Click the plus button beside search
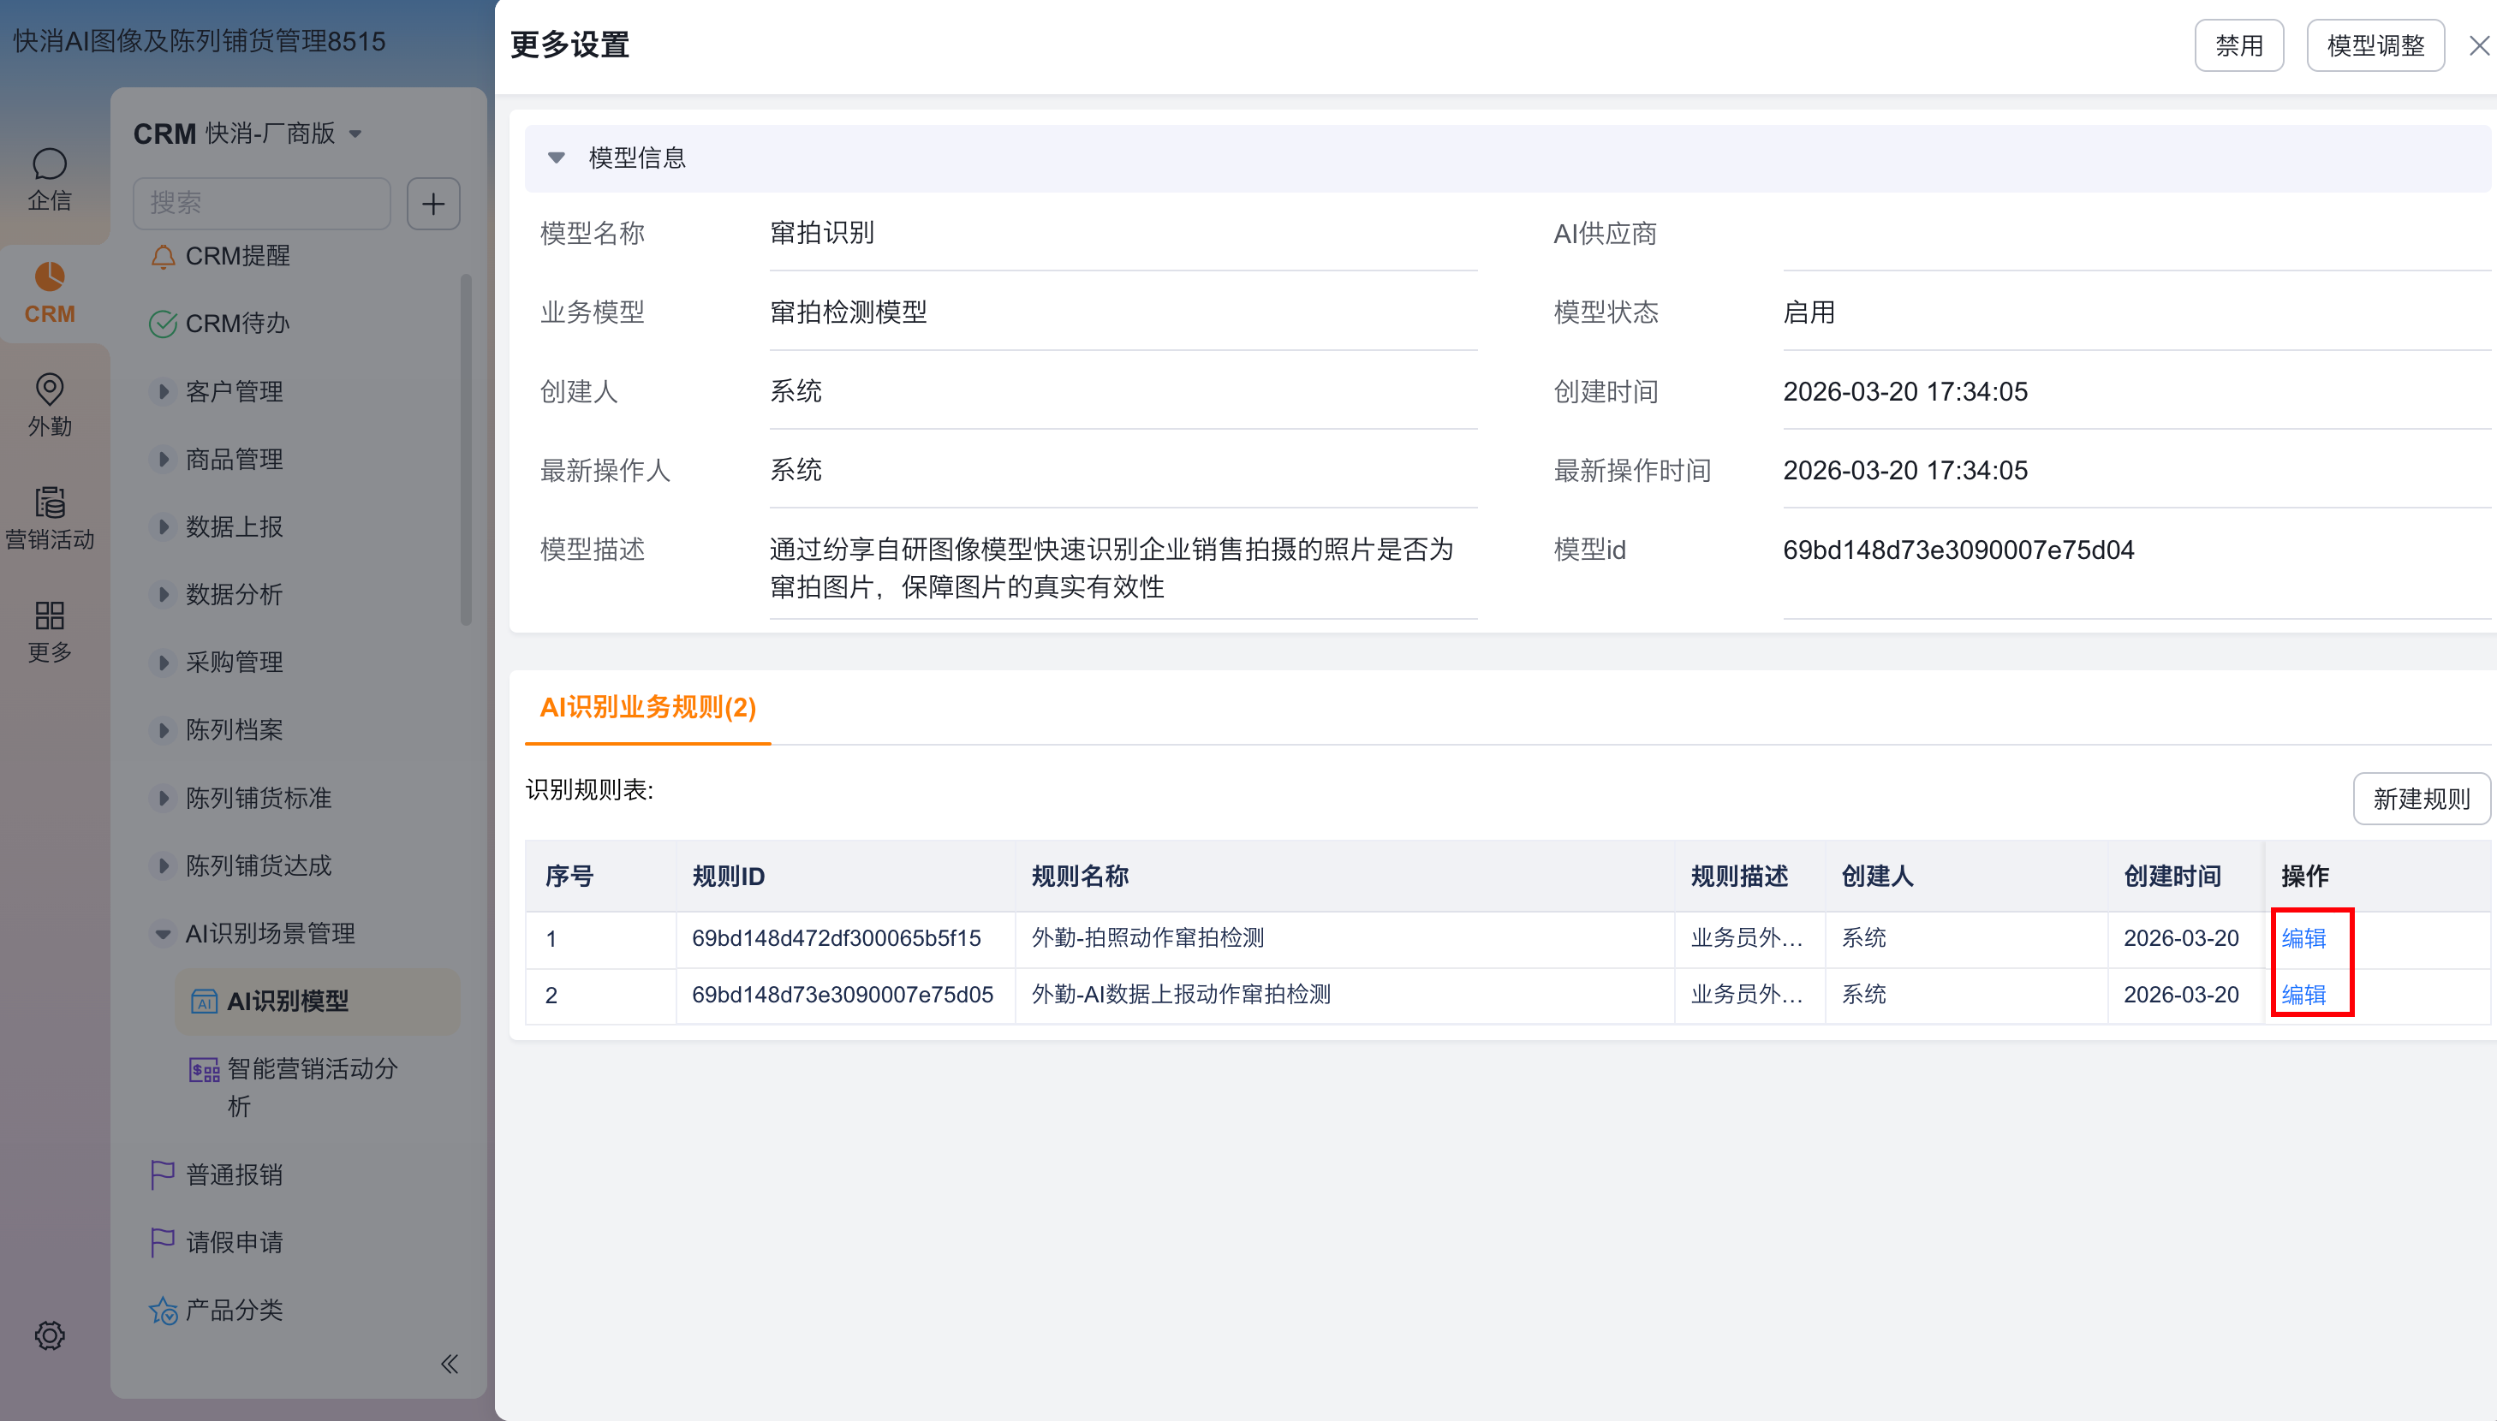This screenshot has height=1421, width=2497. pyautogui.click(x=432, y=203)
